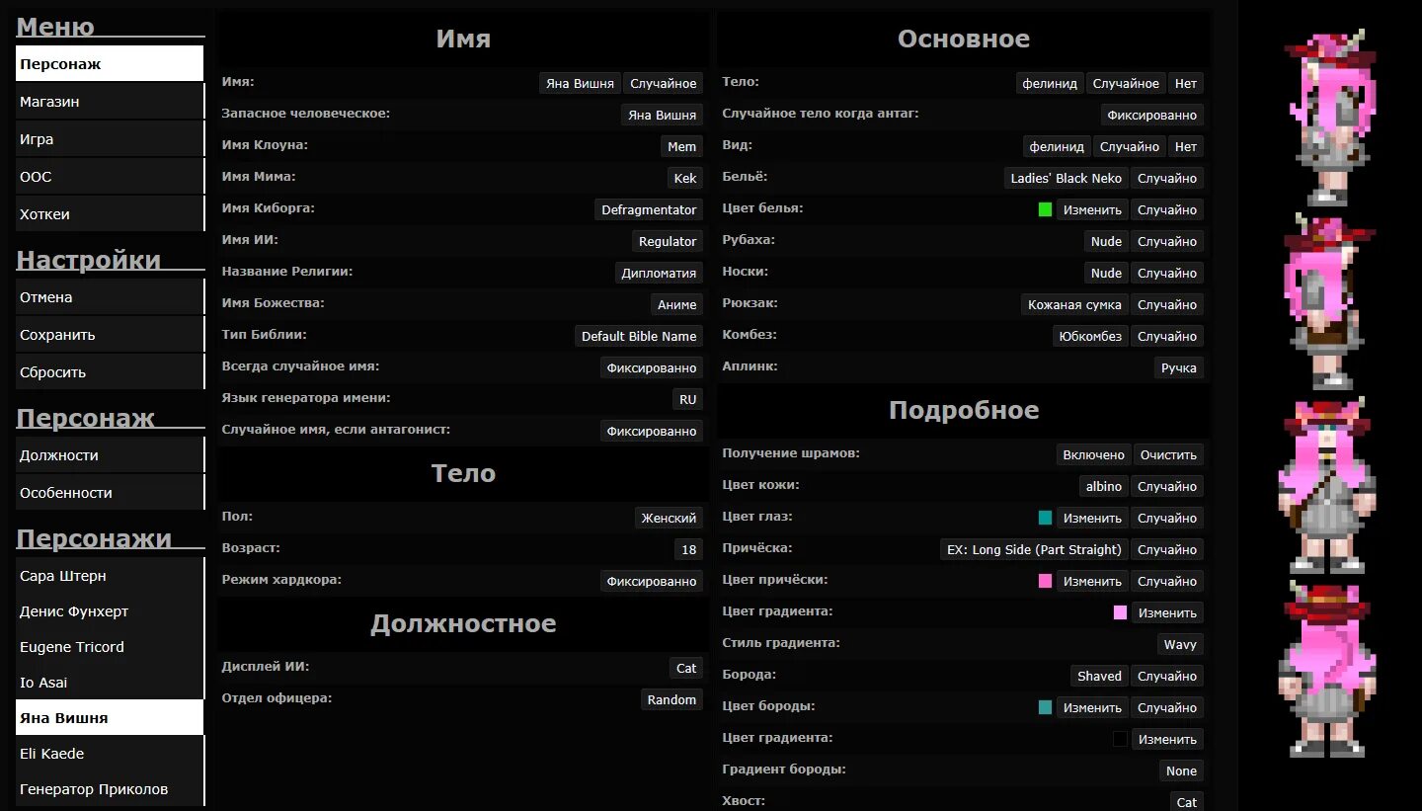Select character slot 'Eli Kaede'
Viewport: 1422px width, 811px height.
[x=110, y=754]
